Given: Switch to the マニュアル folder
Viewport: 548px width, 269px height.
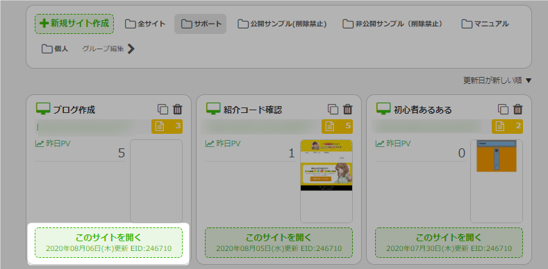Looking at the screenshot, I should pyautogui.click(x=485, y=24).
